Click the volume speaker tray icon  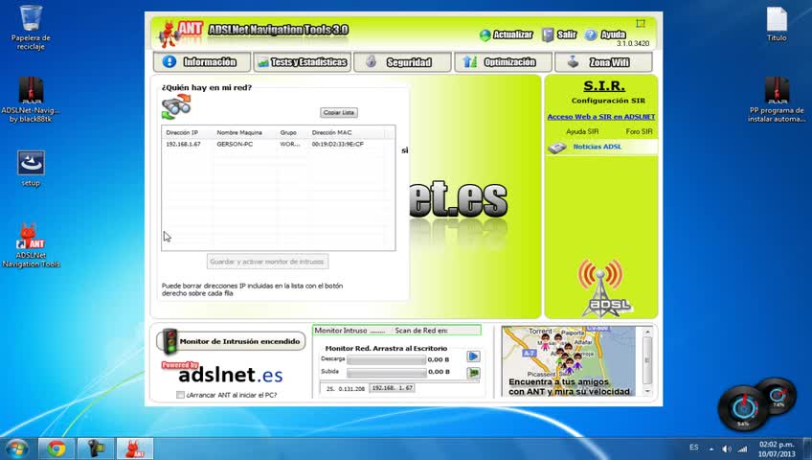[x=727, y=449]
